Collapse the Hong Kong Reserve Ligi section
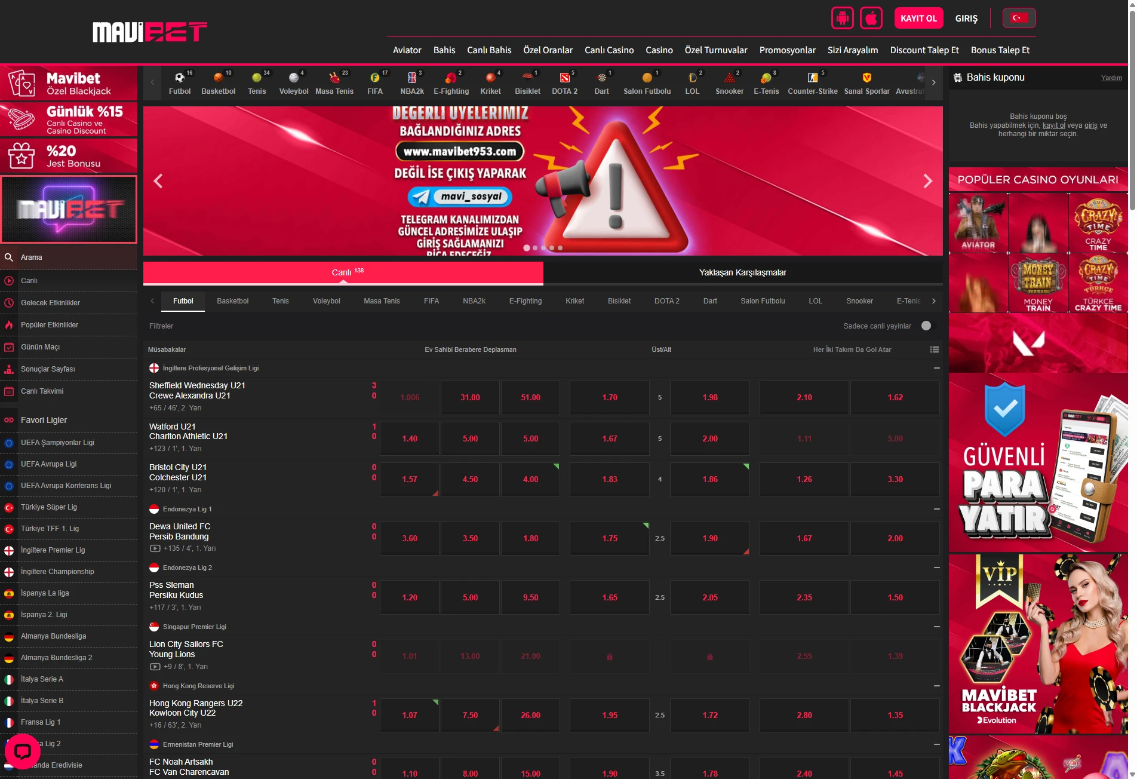The height and width of the screenshot is (779, 1137). click(936, 686)
